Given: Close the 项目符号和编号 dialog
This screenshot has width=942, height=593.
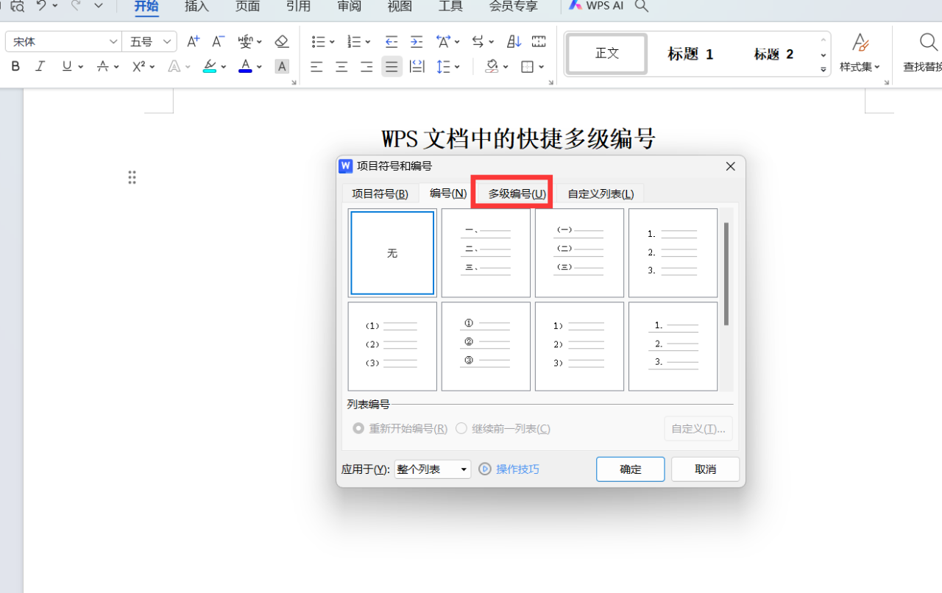Looking at the screenshot, I should [731, 167].
